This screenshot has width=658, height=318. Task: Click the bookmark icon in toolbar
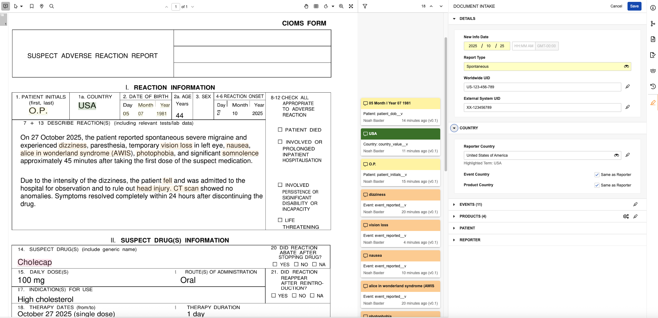tap(31, 6)
